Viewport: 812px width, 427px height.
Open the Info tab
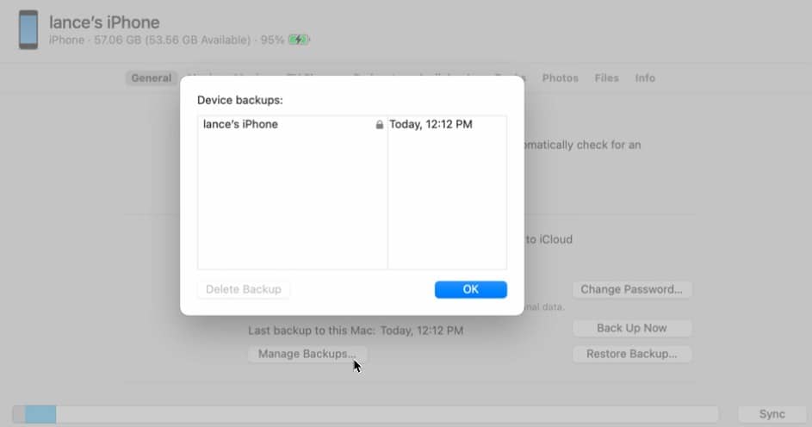[645, 78]
